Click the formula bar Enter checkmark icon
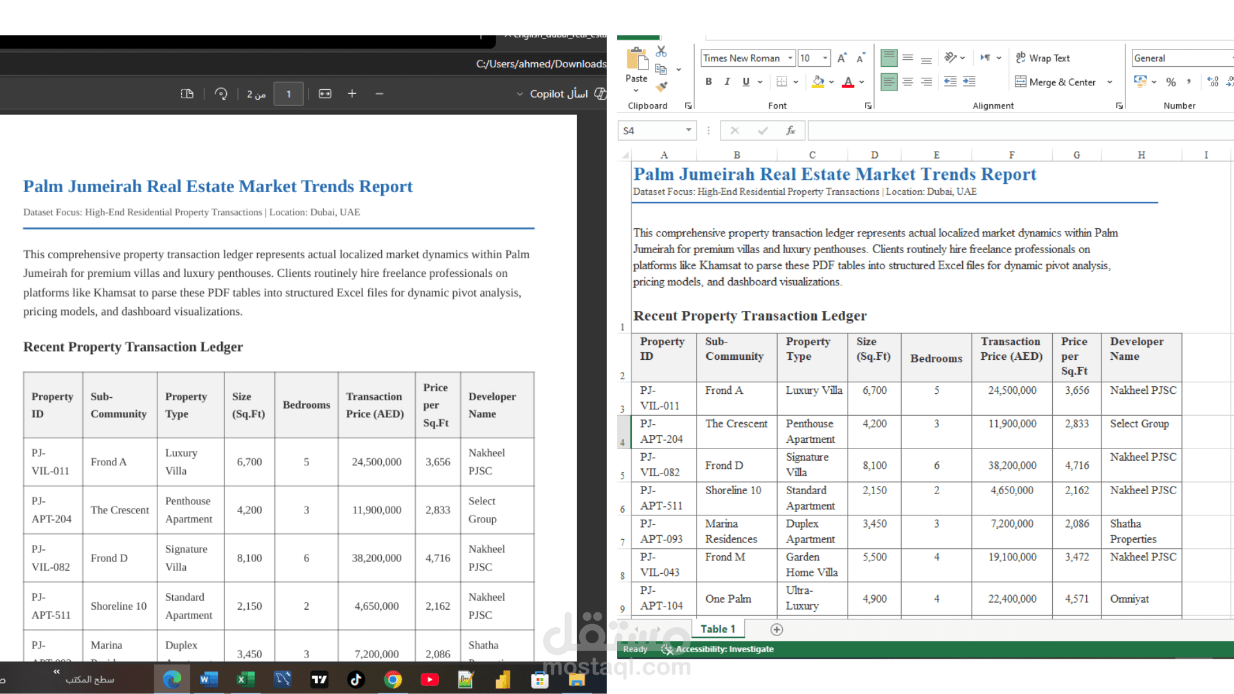The width and height of the screenshot is (1234, 694). (x=763, y=130)
